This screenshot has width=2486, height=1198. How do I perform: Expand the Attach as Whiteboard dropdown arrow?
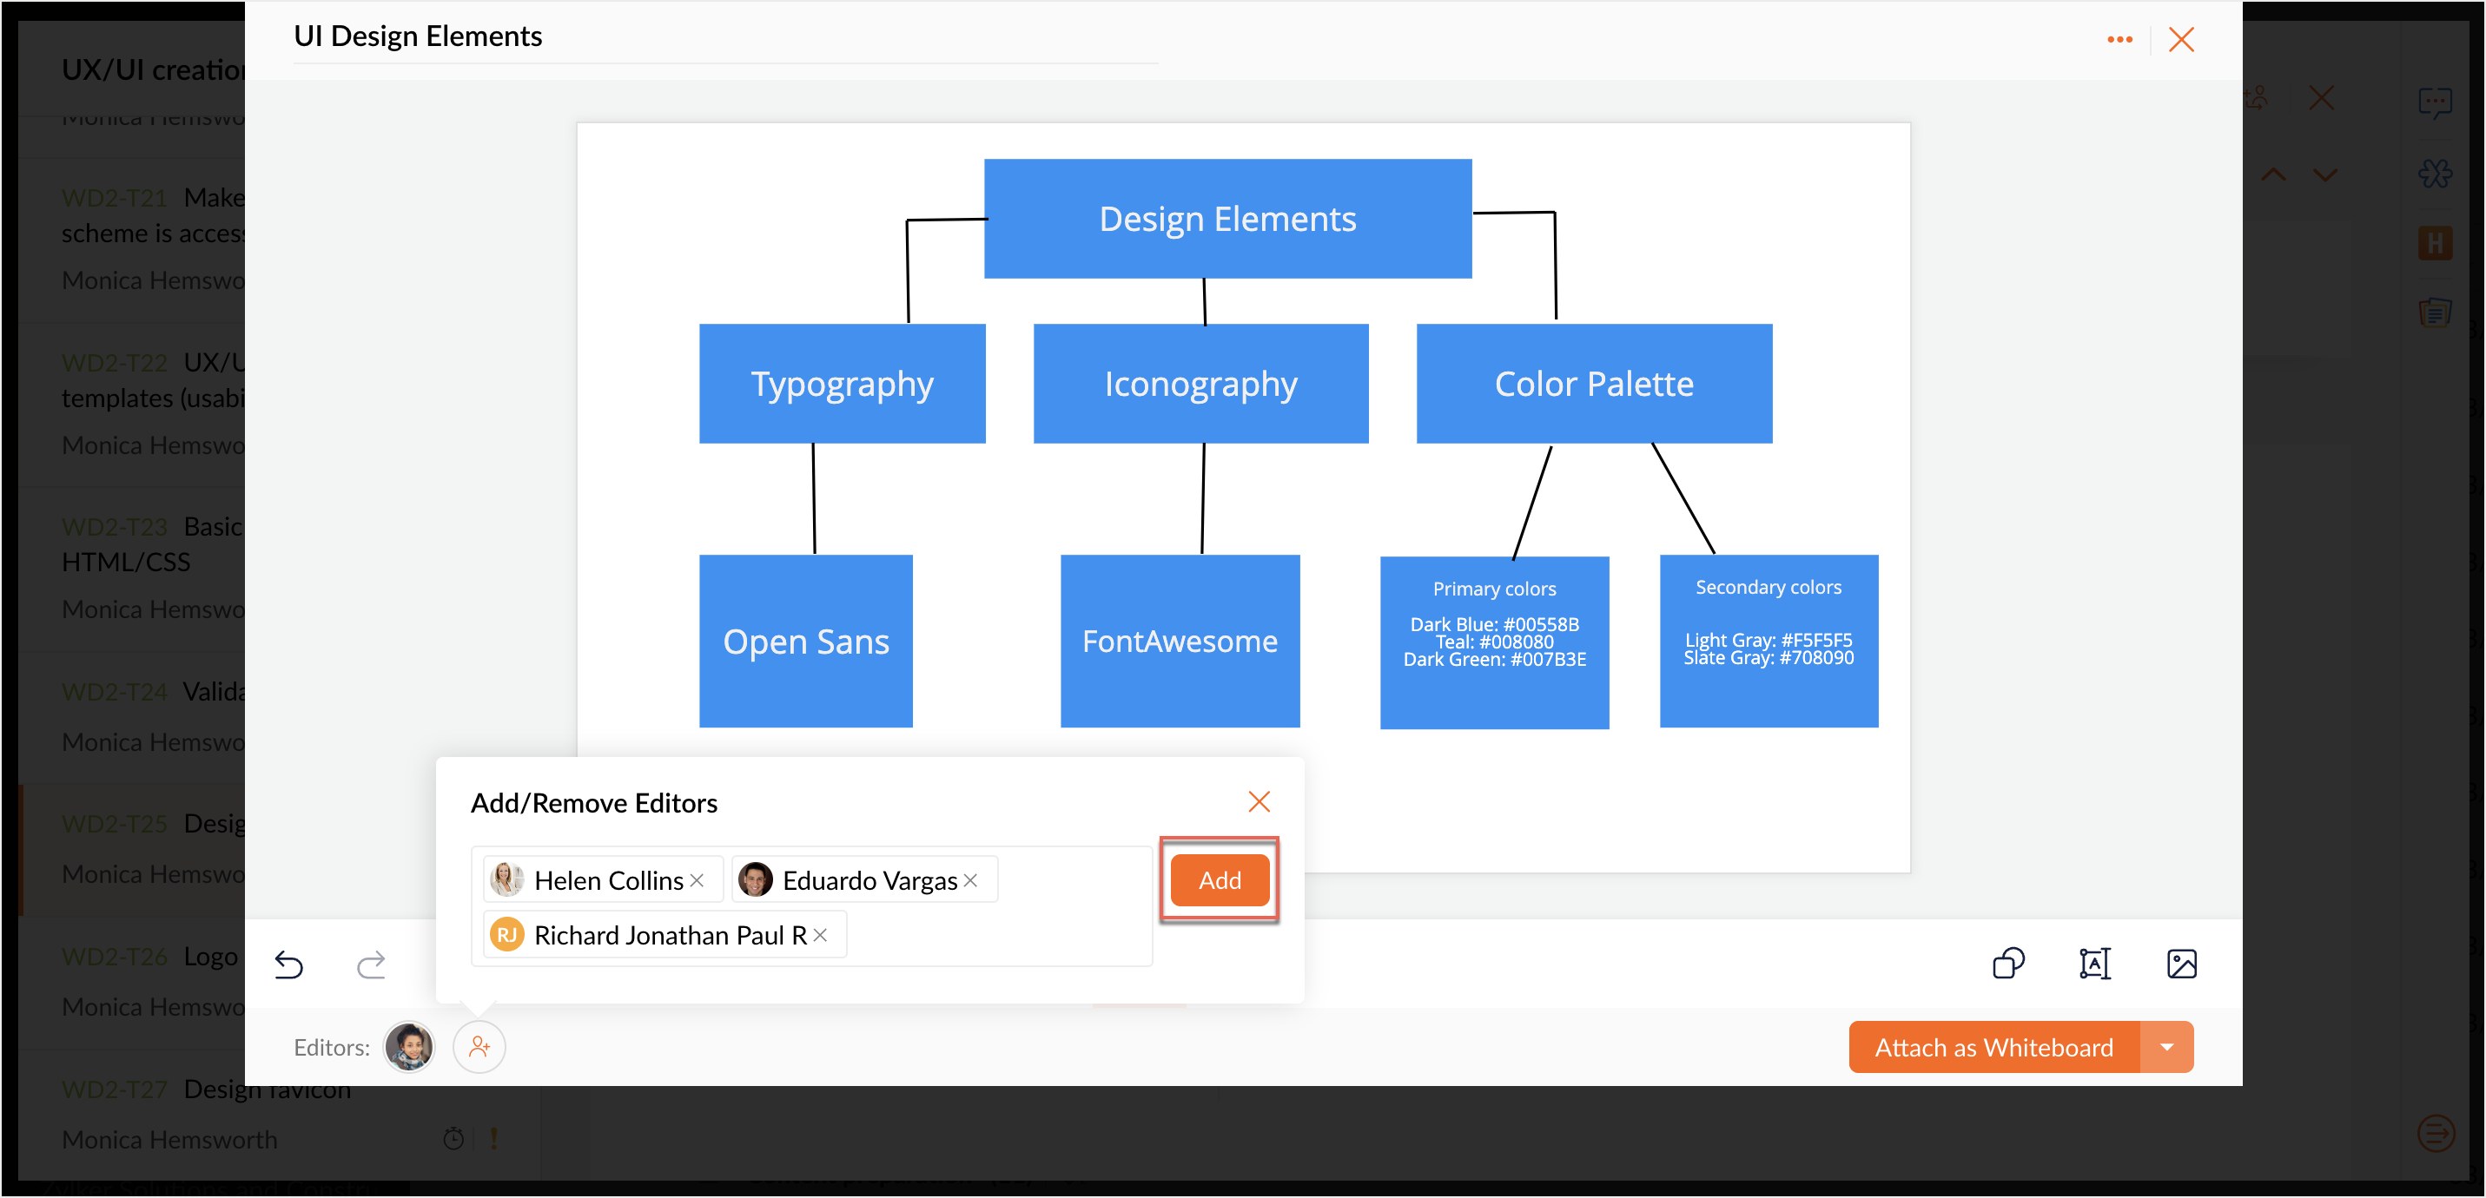pos(2166,1048)
